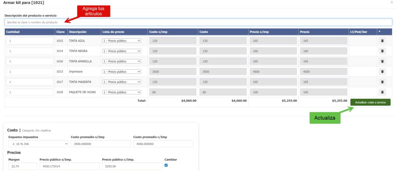The image size is (397, 171).
Task: Open the Esquema impuestos dropdown
Action: [38, 144]
